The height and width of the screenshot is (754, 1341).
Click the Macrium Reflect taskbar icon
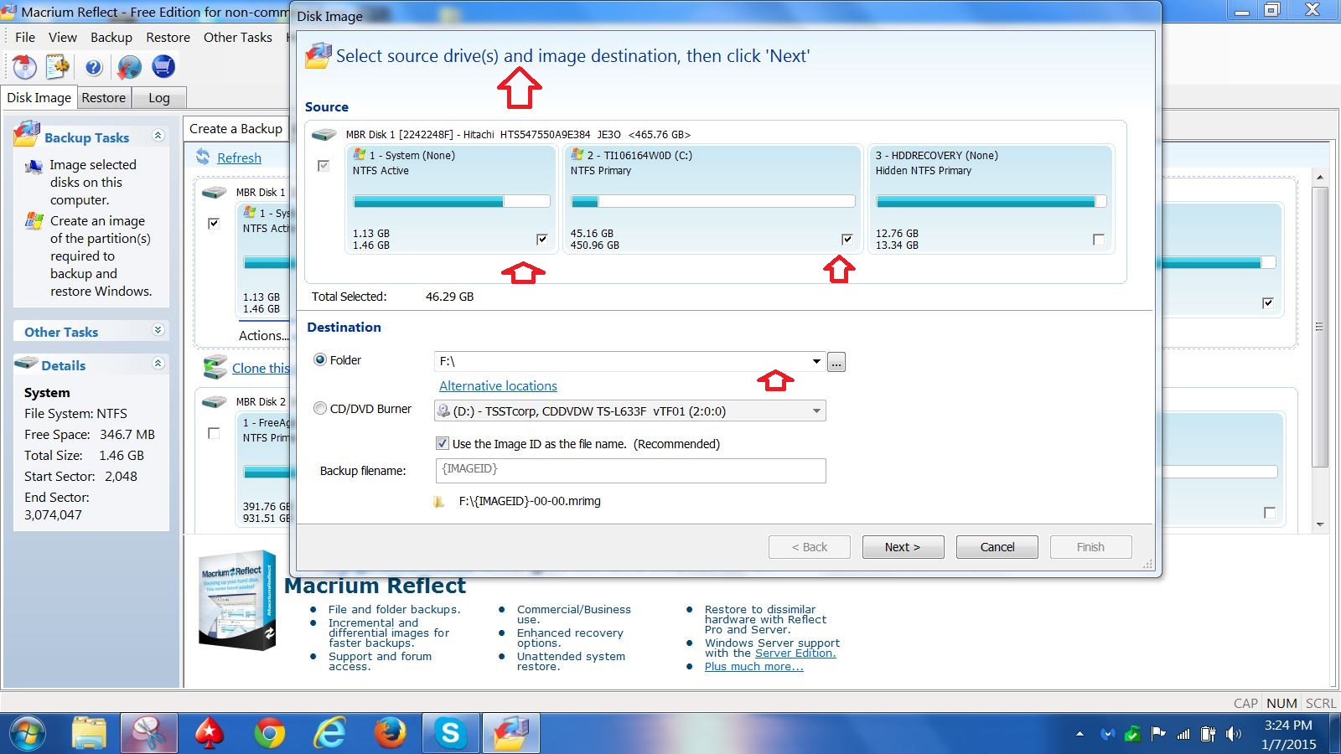coord(510,734)
